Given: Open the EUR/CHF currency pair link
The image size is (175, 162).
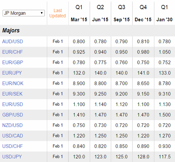Looking at the screenshot, I should point(12,52).
